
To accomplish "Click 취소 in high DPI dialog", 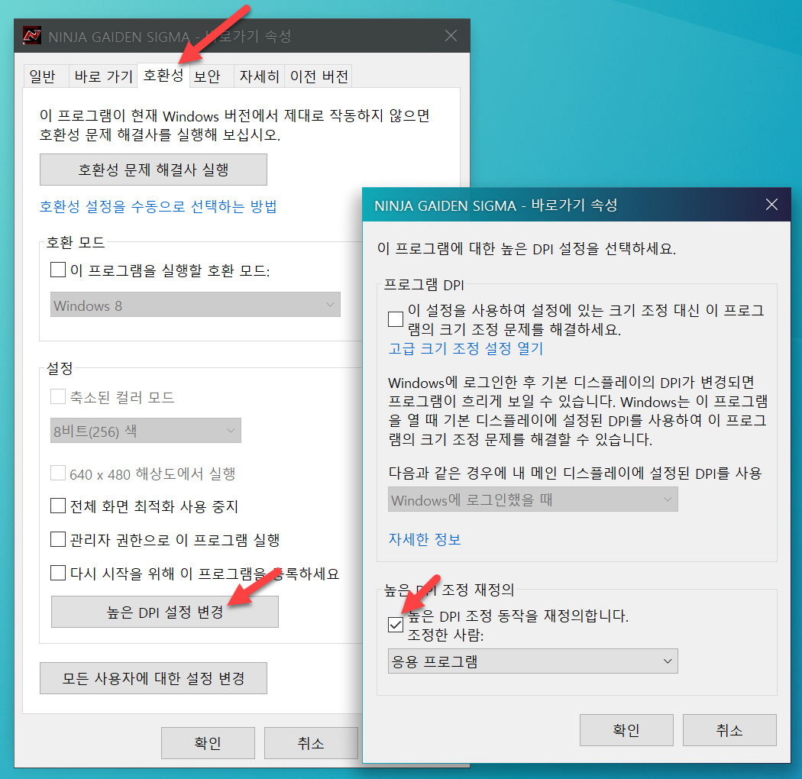I will point(730,730).
